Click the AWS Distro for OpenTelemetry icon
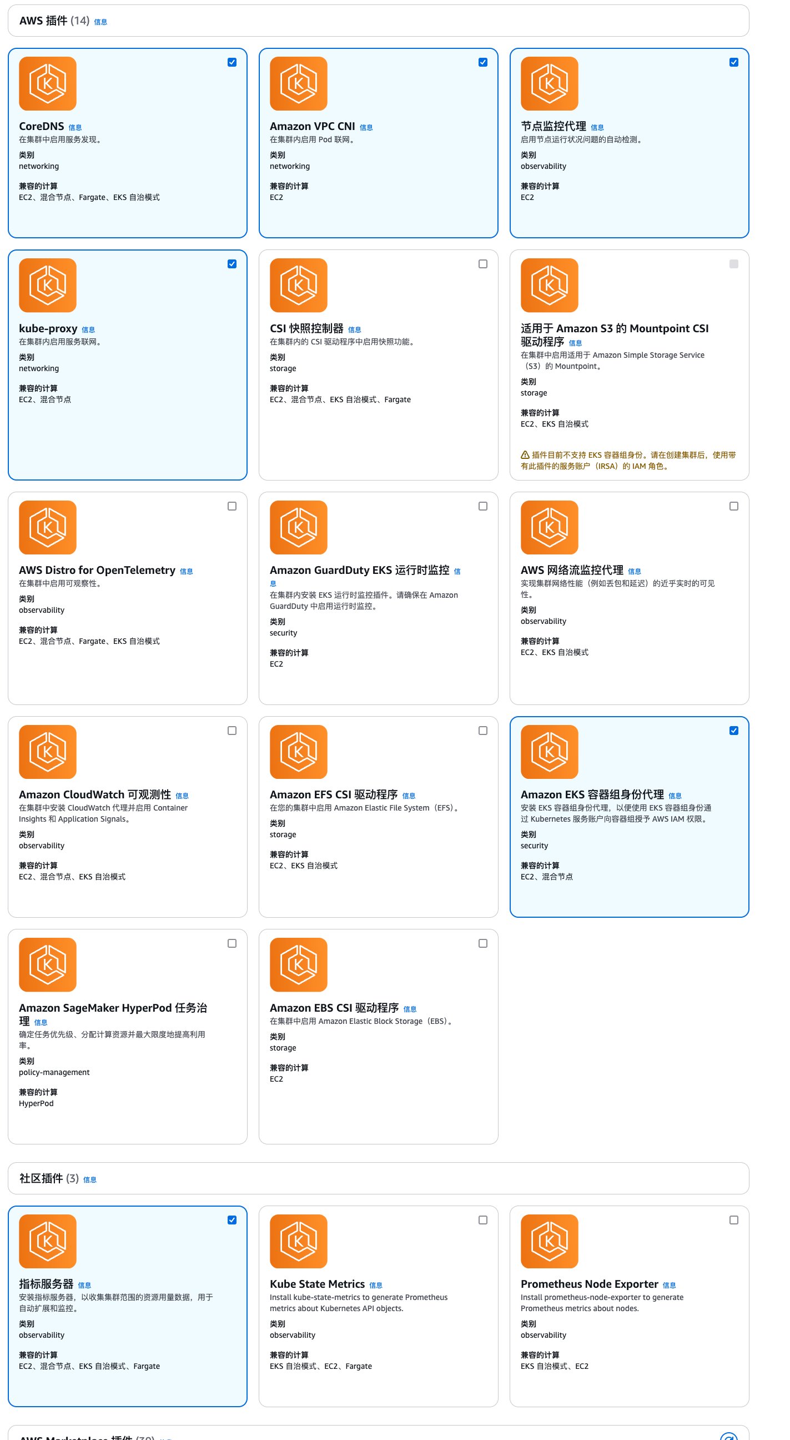 point(48,527)
